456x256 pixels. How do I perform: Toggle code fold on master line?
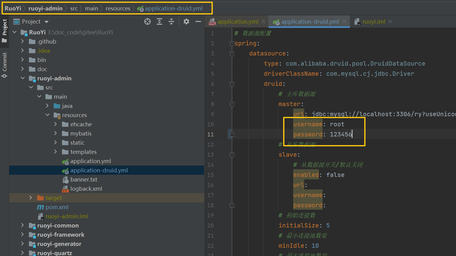232,104
